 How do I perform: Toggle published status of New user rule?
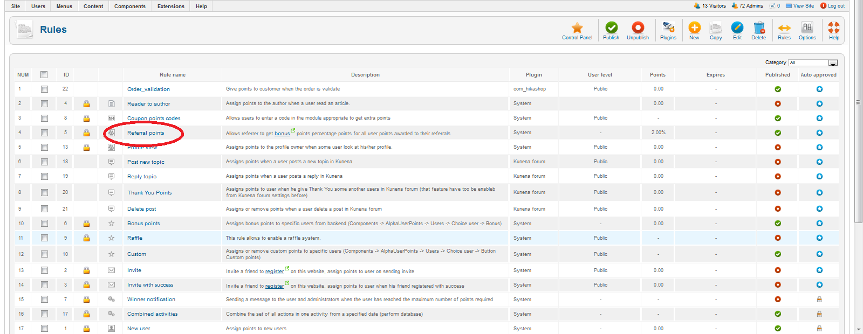pos(778,328)
